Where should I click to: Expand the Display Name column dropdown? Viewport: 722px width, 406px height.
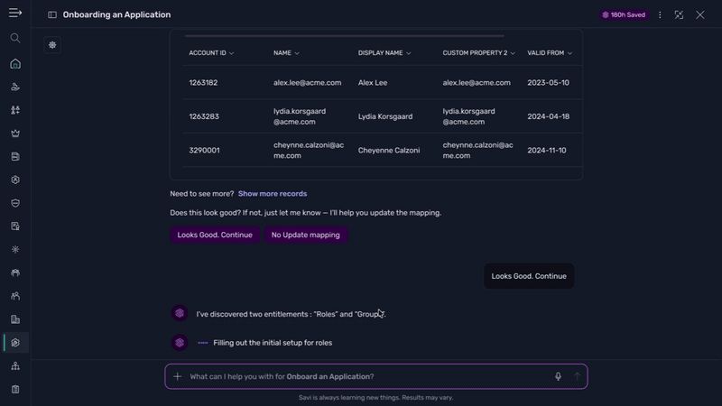click(x=409, y=53)
